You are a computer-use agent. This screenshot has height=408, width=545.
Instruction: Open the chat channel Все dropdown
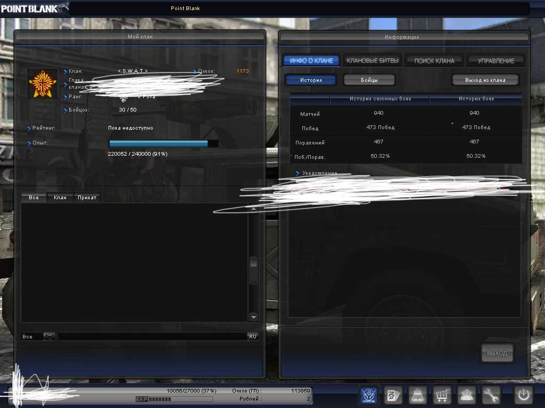pos(48,337)
